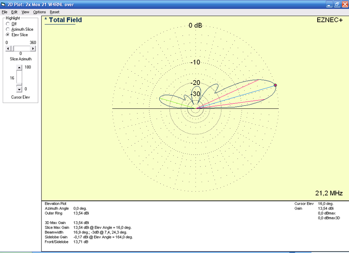Screen dimensions: 349x253
Task: Click the Sidelobe Gain value text
Action: coord(103,237)
